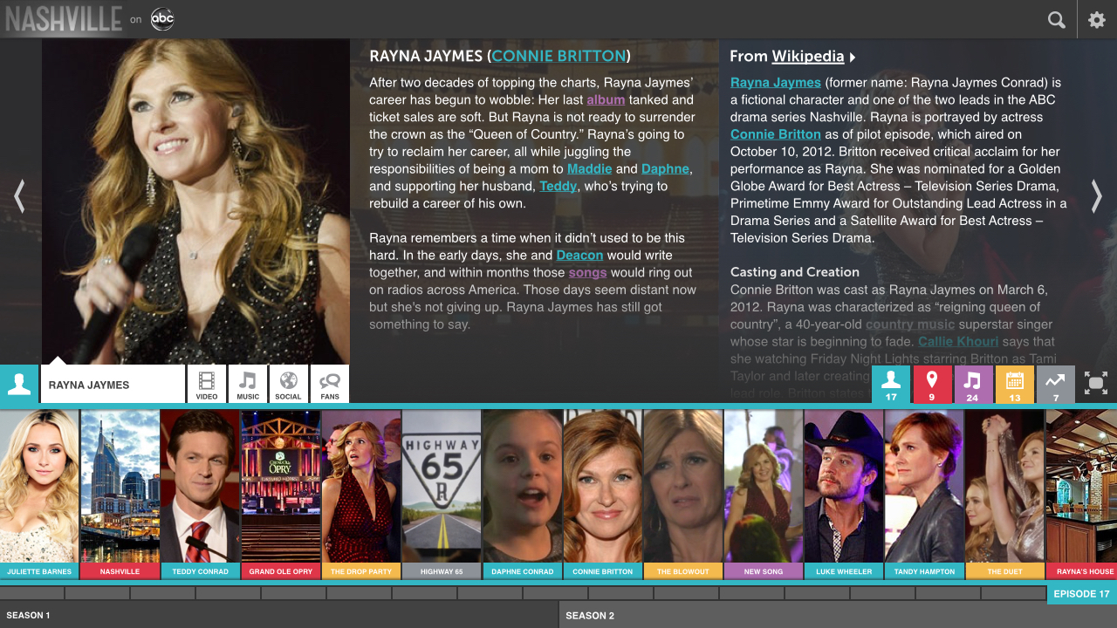
Task: Select the teal person icon beside Rayna Jaymes
Action: tap(19, 384)
